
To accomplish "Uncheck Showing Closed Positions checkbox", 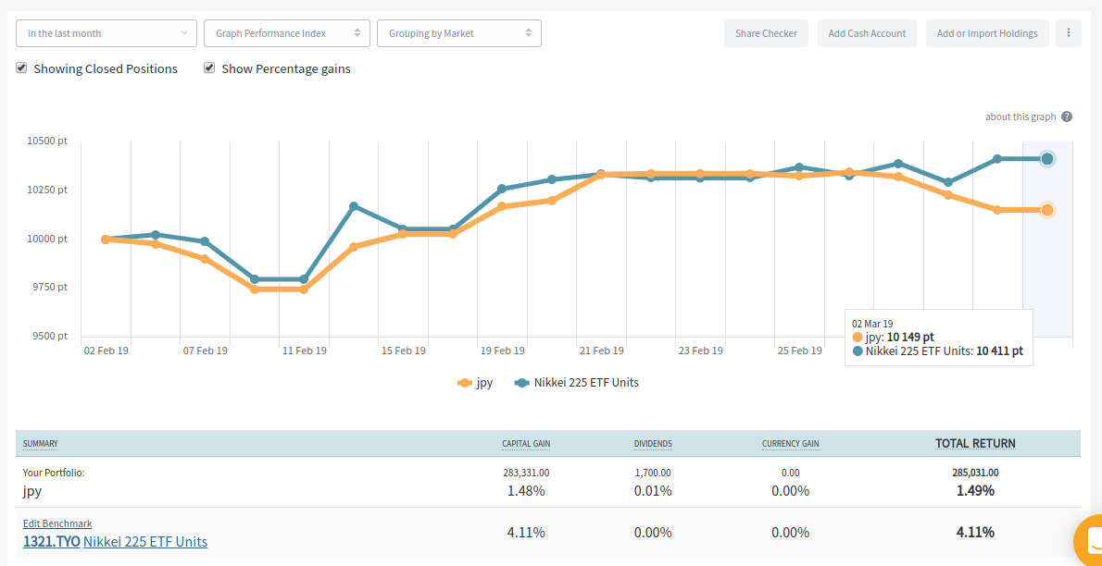I will pyautogui.click(x=21, y=68).
